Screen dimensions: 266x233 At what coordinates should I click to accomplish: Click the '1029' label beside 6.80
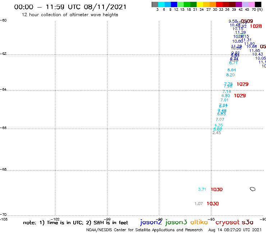point(240,96)
